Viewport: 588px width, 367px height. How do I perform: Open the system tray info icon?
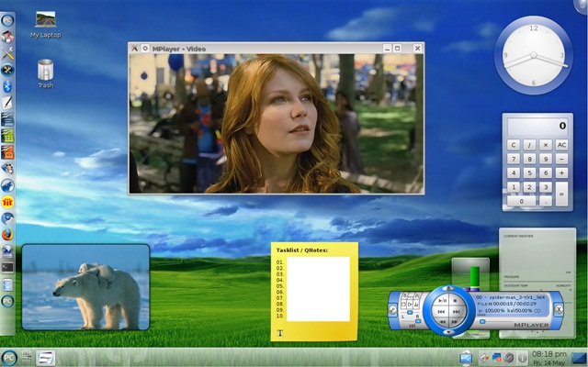(523, 358)
